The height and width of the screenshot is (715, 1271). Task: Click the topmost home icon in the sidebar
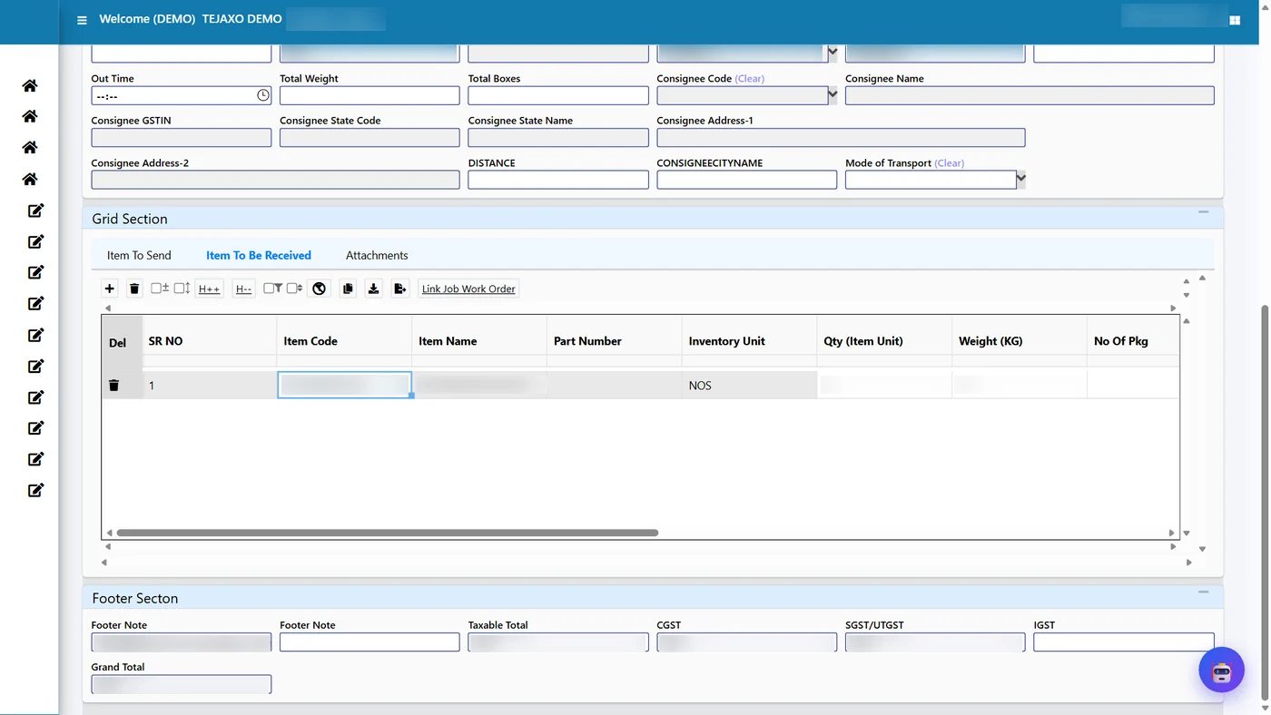tap(30, 85)
